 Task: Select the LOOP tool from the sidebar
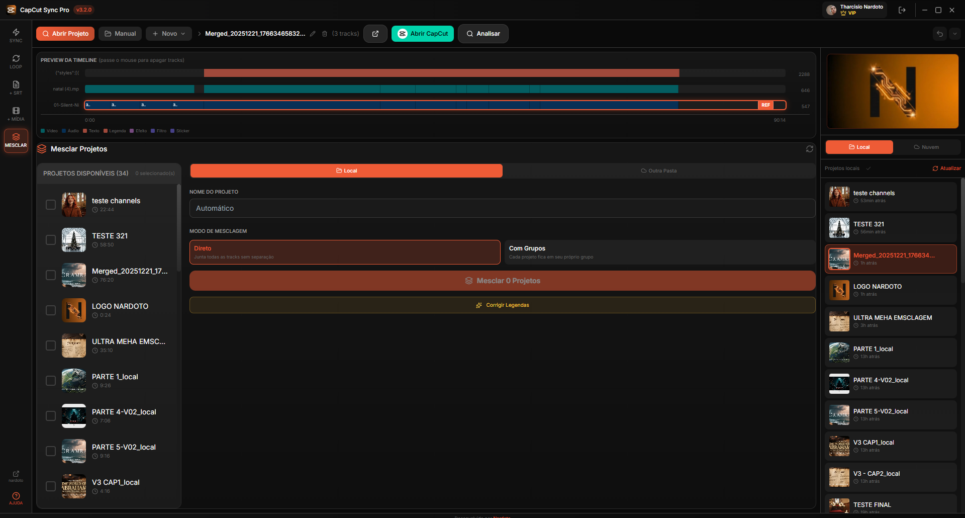(x=16, y=61)
